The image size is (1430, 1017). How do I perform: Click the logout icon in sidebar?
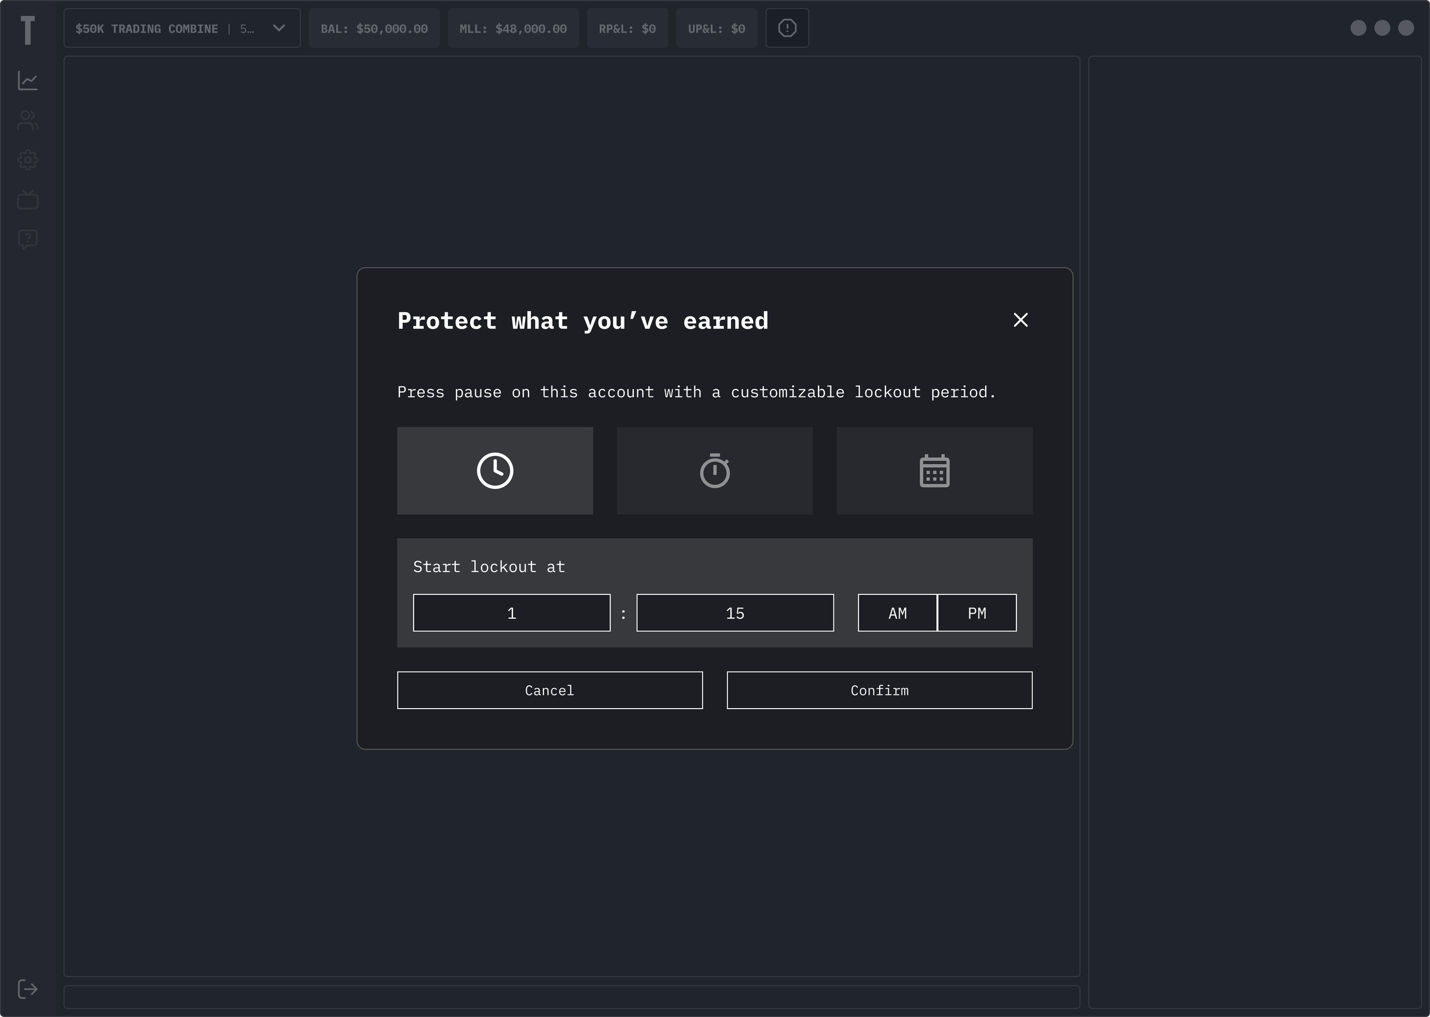tap(27, 989)
